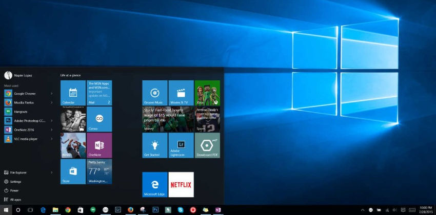Open Photoshop icon in the taskbar

(x=155, y=210)
